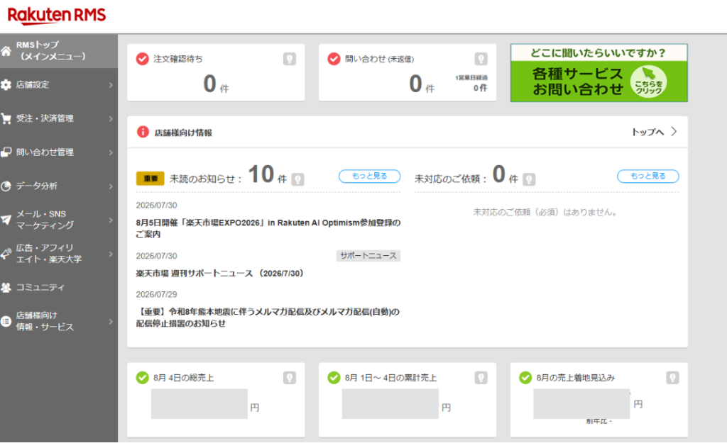The height and width of the screenshot is (443, 727).
Task: Click the red check icon on 問い合わせ(未返信)
Action: pyautogui.click(x=334, y=59)
